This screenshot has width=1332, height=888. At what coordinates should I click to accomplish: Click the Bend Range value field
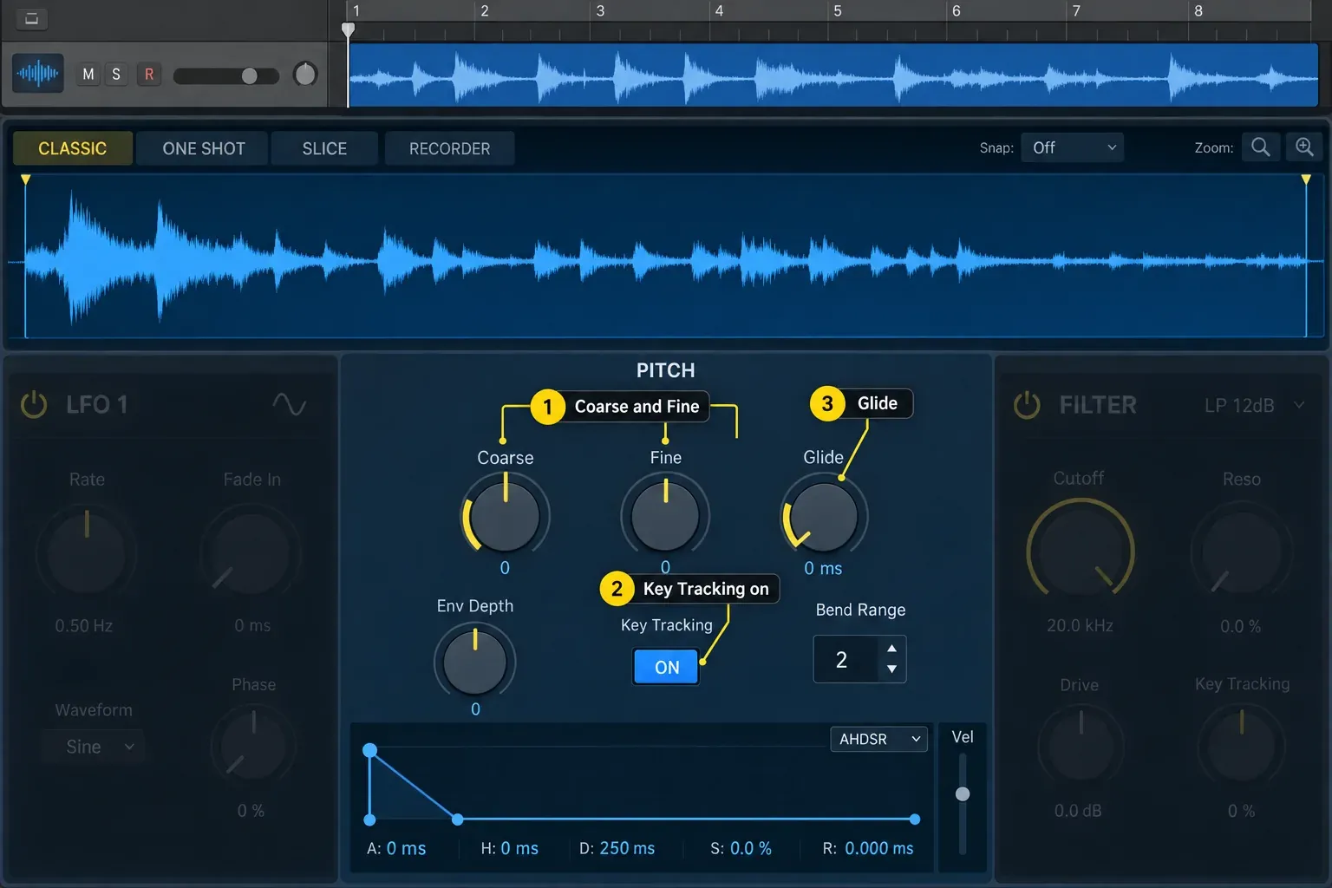tap(845, 659)
